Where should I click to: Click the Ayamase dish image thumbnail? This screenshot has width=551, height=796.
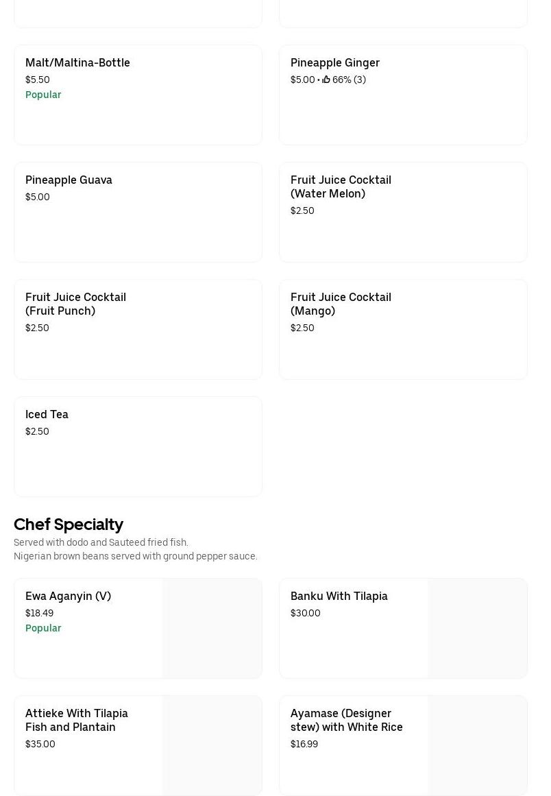pos(478,746)
